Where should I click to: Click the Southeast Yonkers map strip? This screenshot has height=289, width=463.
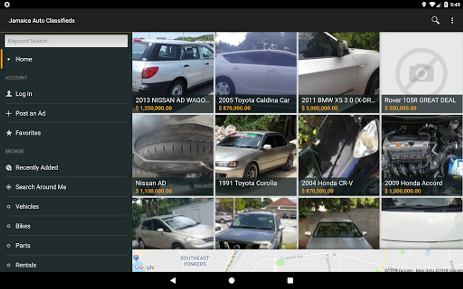coord(297,261)
